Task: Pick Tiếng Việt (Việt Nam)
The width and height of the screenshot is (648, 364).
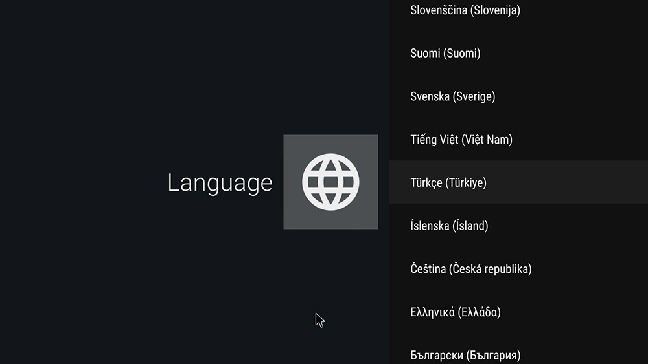Action: [461, 140]
